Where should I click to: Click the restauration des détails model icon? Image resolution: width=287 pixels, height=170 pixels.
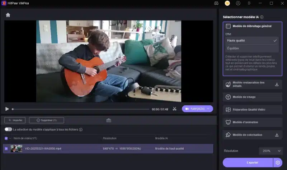coord(228,84)
